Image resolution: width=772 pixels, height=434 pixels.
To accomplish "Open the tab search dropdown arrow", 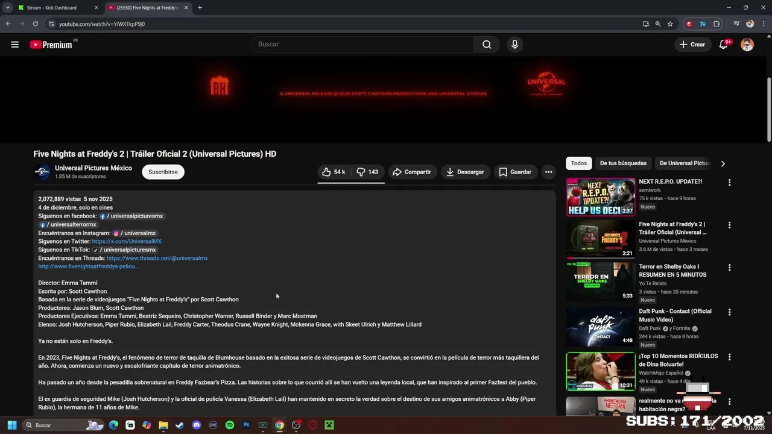I will coord(7,8).
